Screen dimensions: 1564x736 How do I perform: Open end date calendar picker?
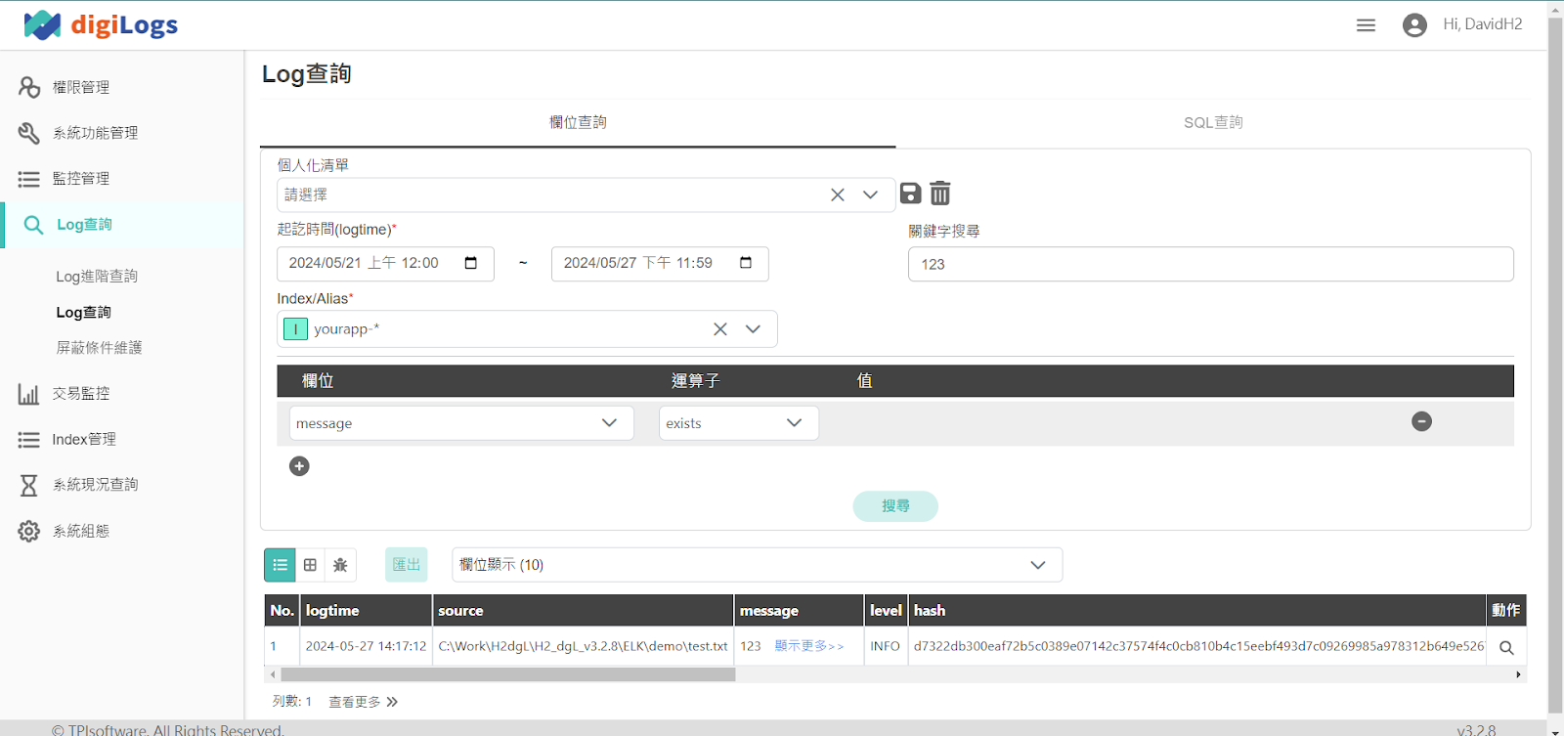click(x=746, y=263)
